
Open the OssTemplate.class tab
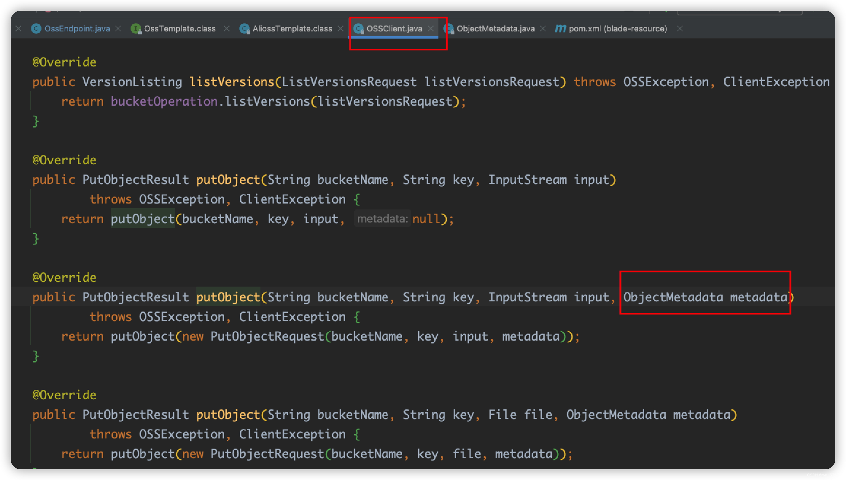[x=180, y=29]
